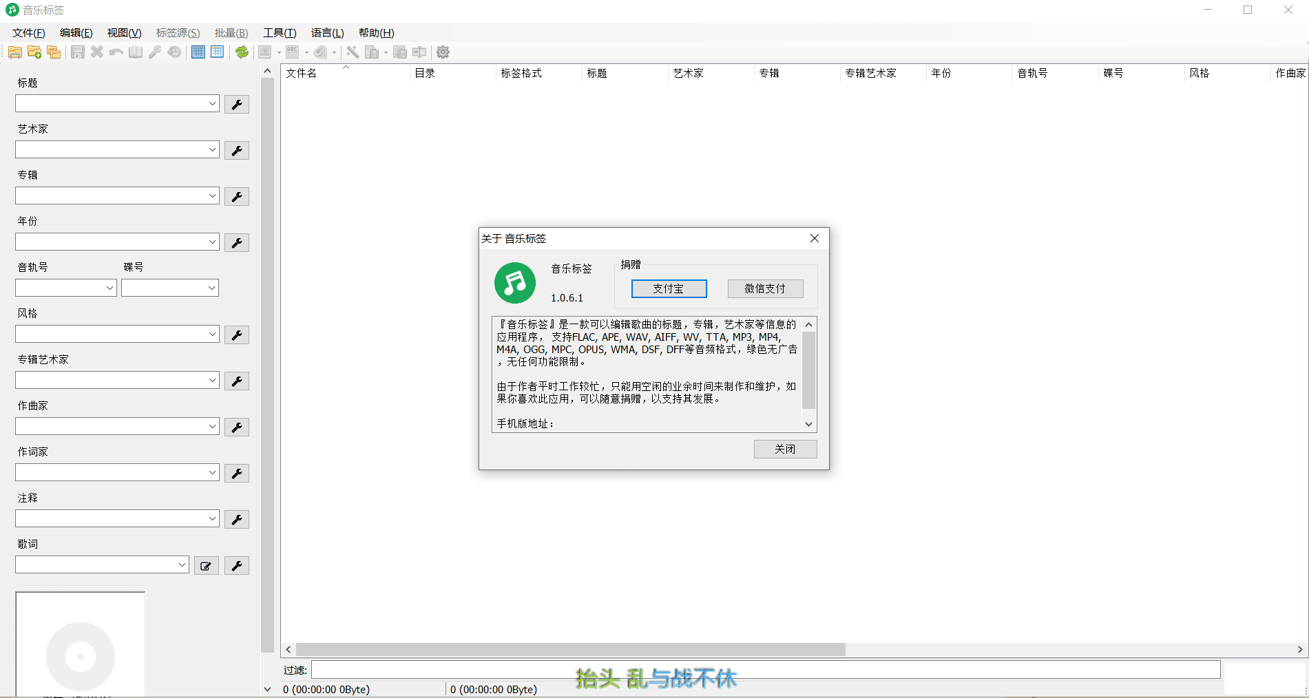Click the save floppy disk icon
Image resolution: width=1309 pixels, height=698 pixels.
[78, 52]
